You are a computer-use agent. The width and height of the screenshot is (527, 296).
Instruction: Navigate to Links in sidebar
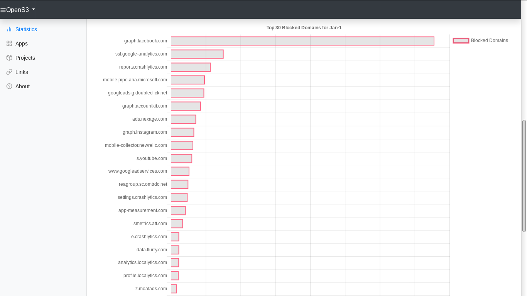[x=22, y=72]
